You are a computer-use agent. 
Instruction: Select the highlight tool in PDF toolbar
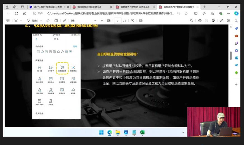click(x=16, y=21)
